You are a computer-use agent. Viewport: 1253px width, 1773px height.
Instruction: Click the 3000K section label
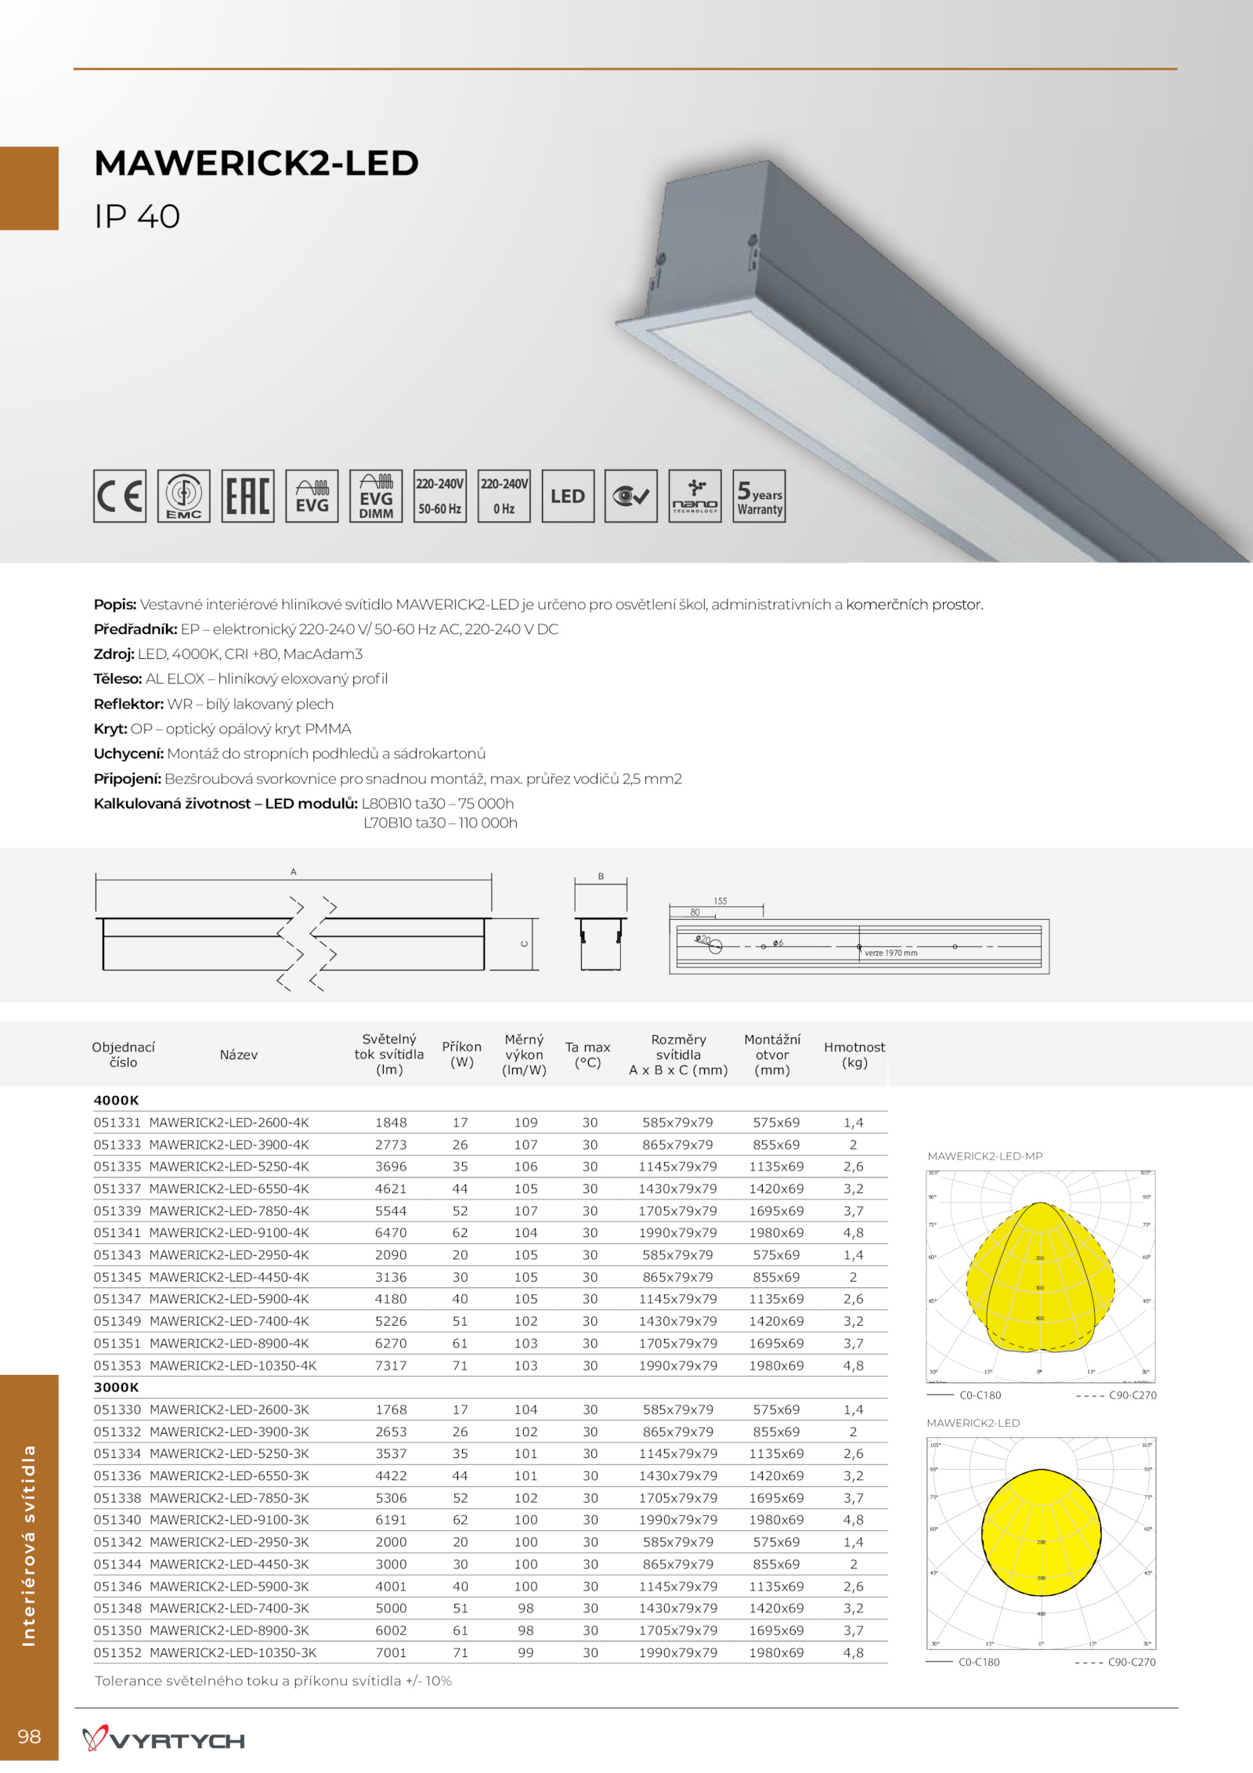click(x=117, y=1387)
